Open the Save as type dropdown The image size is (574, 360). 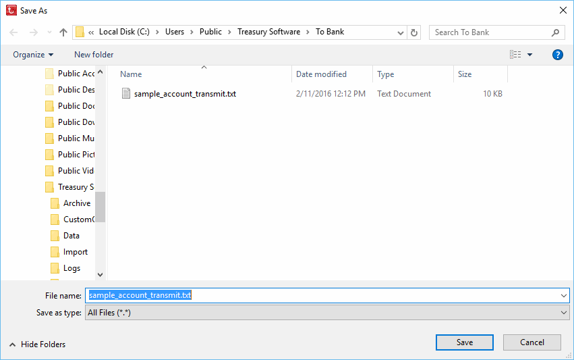pyautogui.click(x=564, y=313)
